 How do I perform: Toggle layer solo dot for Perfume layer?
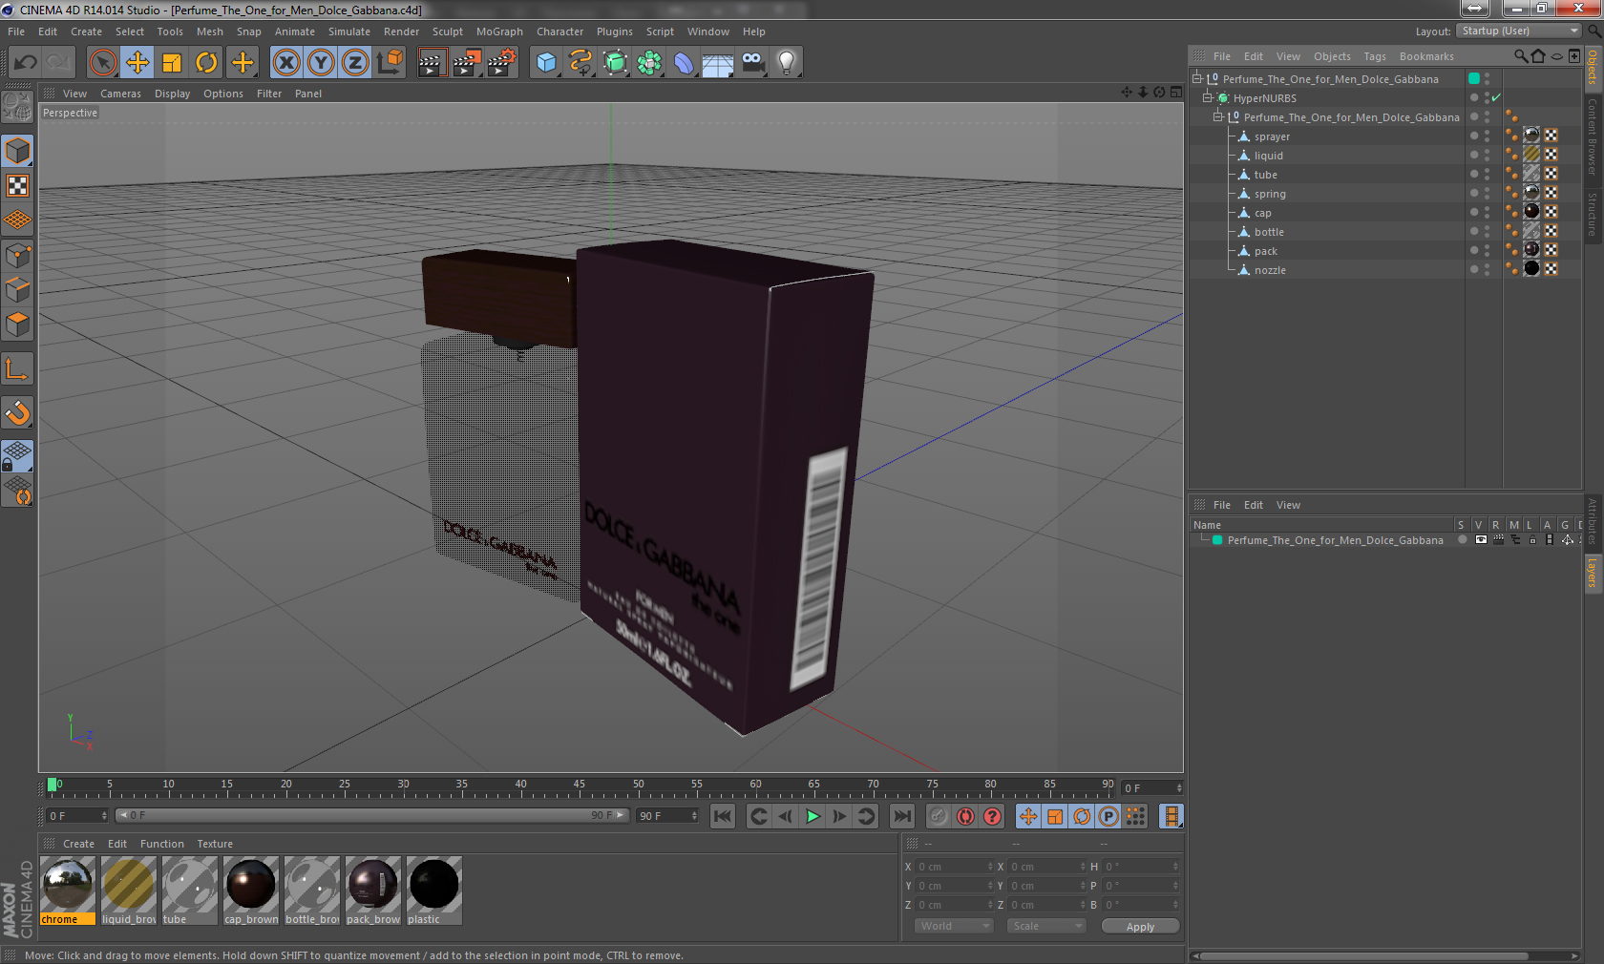(1462, 540)
